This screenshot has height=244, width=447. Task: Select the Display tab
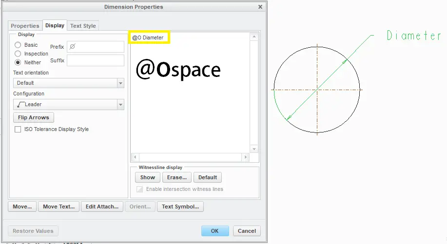pyautogui.click(x=55, y=25)
